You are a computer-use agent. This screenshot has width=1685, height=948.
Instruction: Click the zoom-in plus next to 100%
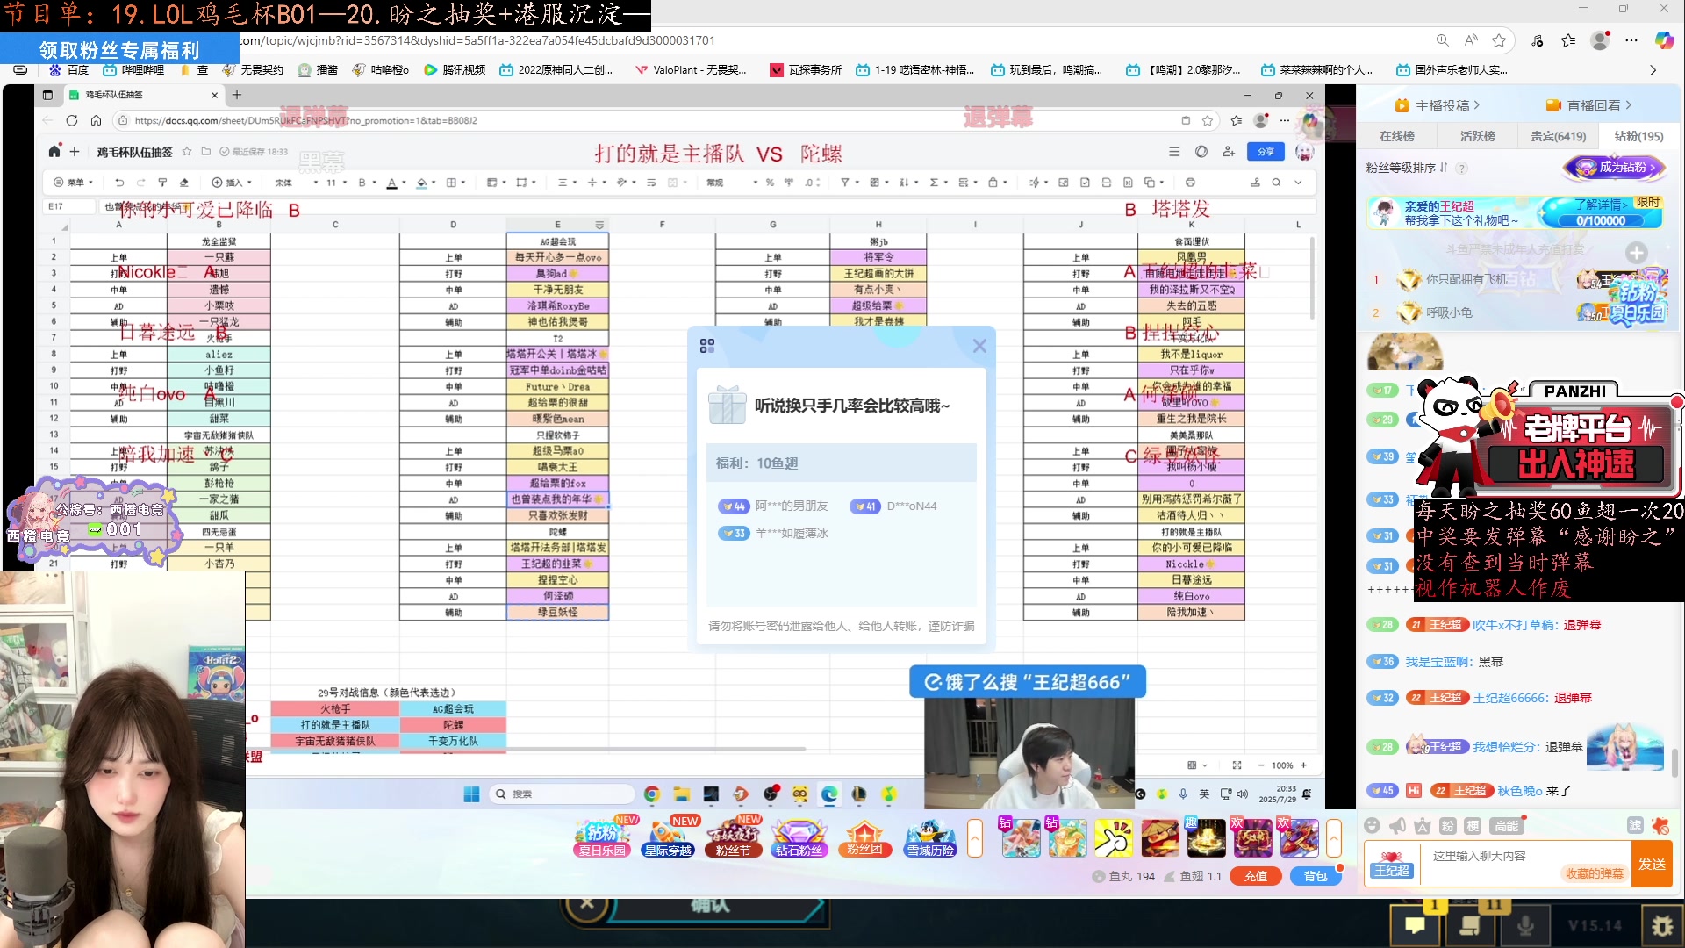tap(1303, 765)
